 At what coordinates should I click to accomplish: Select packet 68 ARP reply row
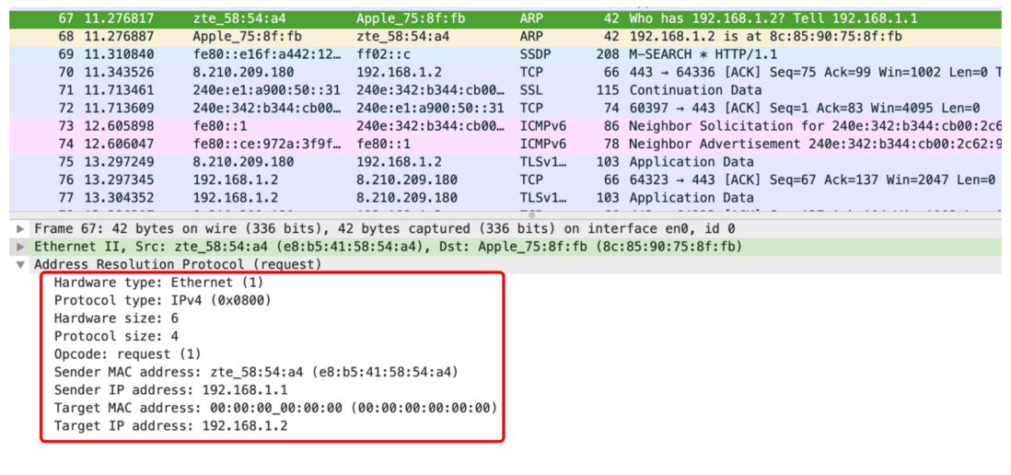point(505,37)
